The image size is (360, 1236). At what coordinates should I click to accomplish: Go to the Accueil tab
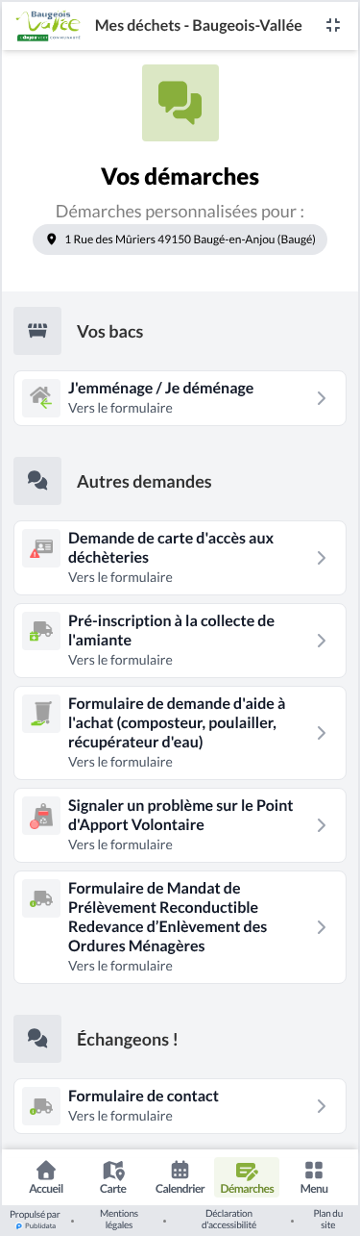(46, 1177)
